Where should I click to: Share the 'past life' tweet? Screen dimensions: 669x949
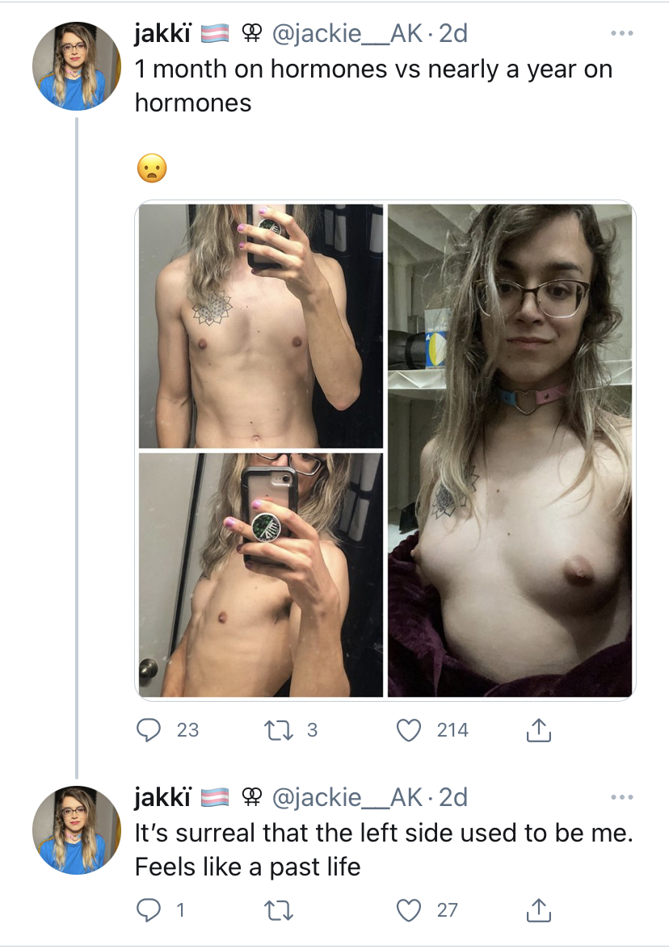click(x=538, y=909)
